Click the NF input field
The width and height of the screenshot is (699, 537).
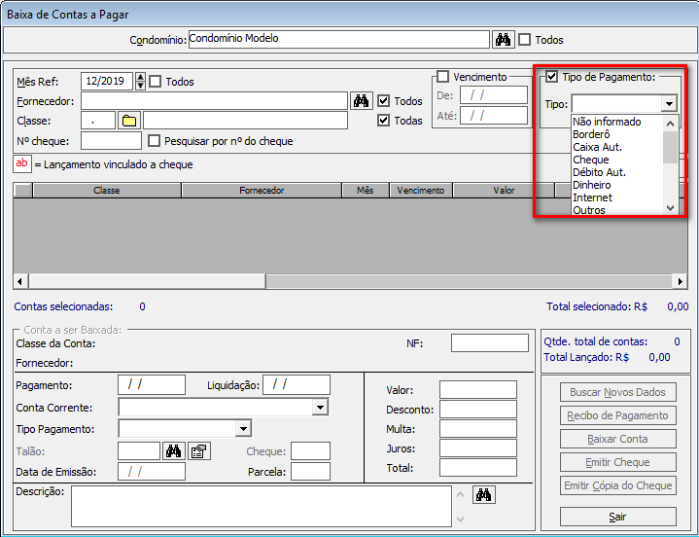[x=489, y=343]
